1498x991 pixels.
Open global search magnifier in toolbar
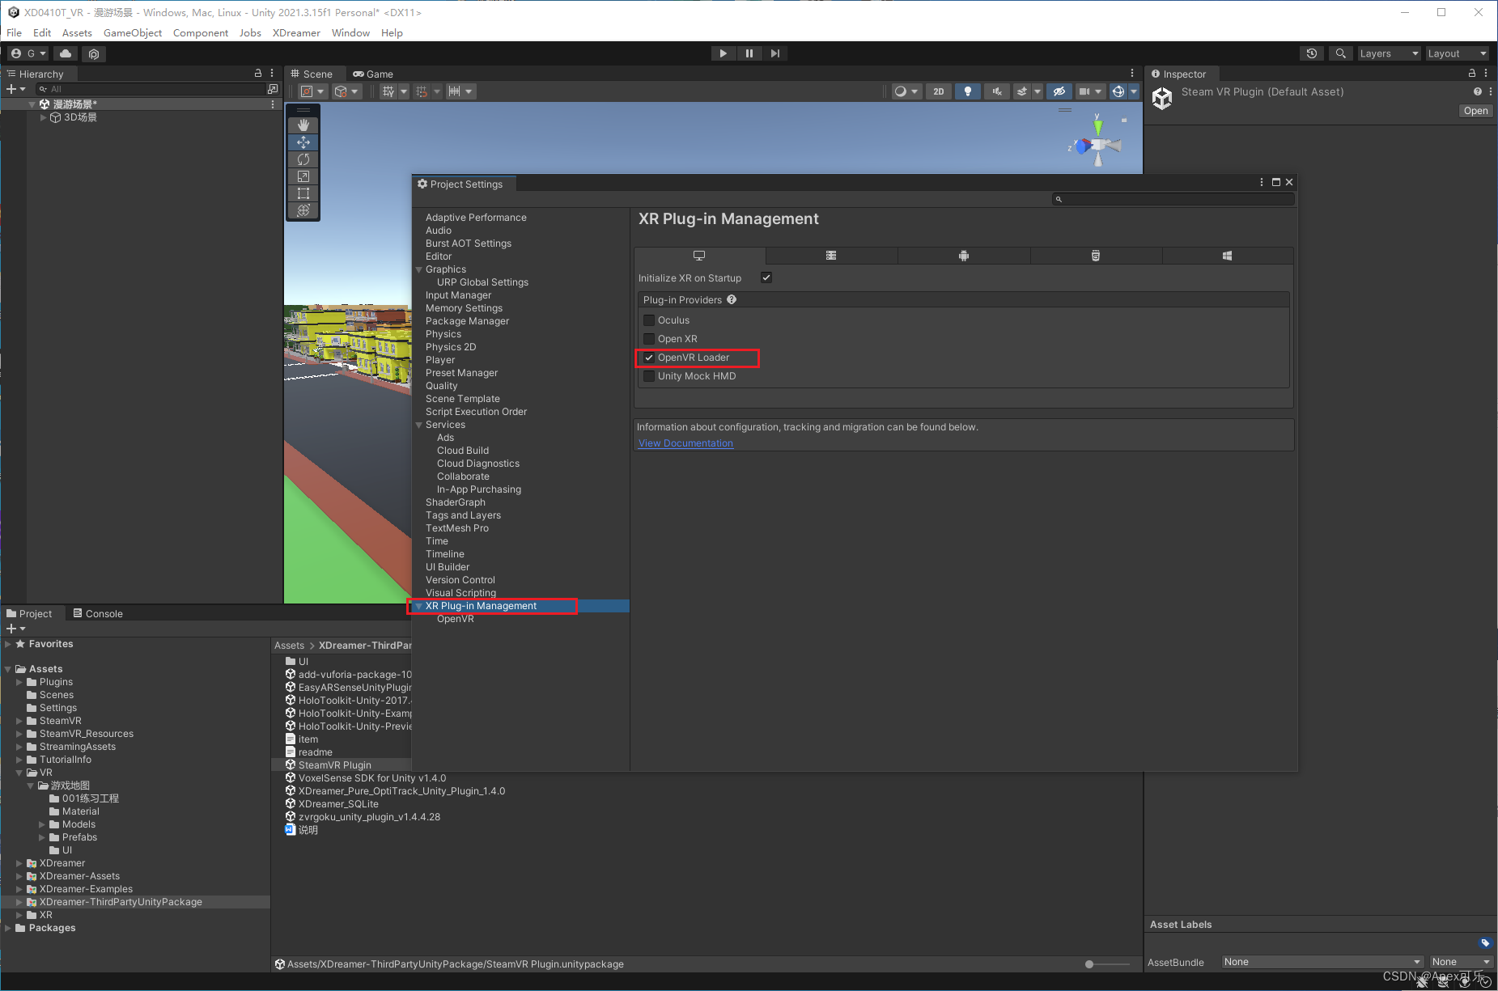1341,53
